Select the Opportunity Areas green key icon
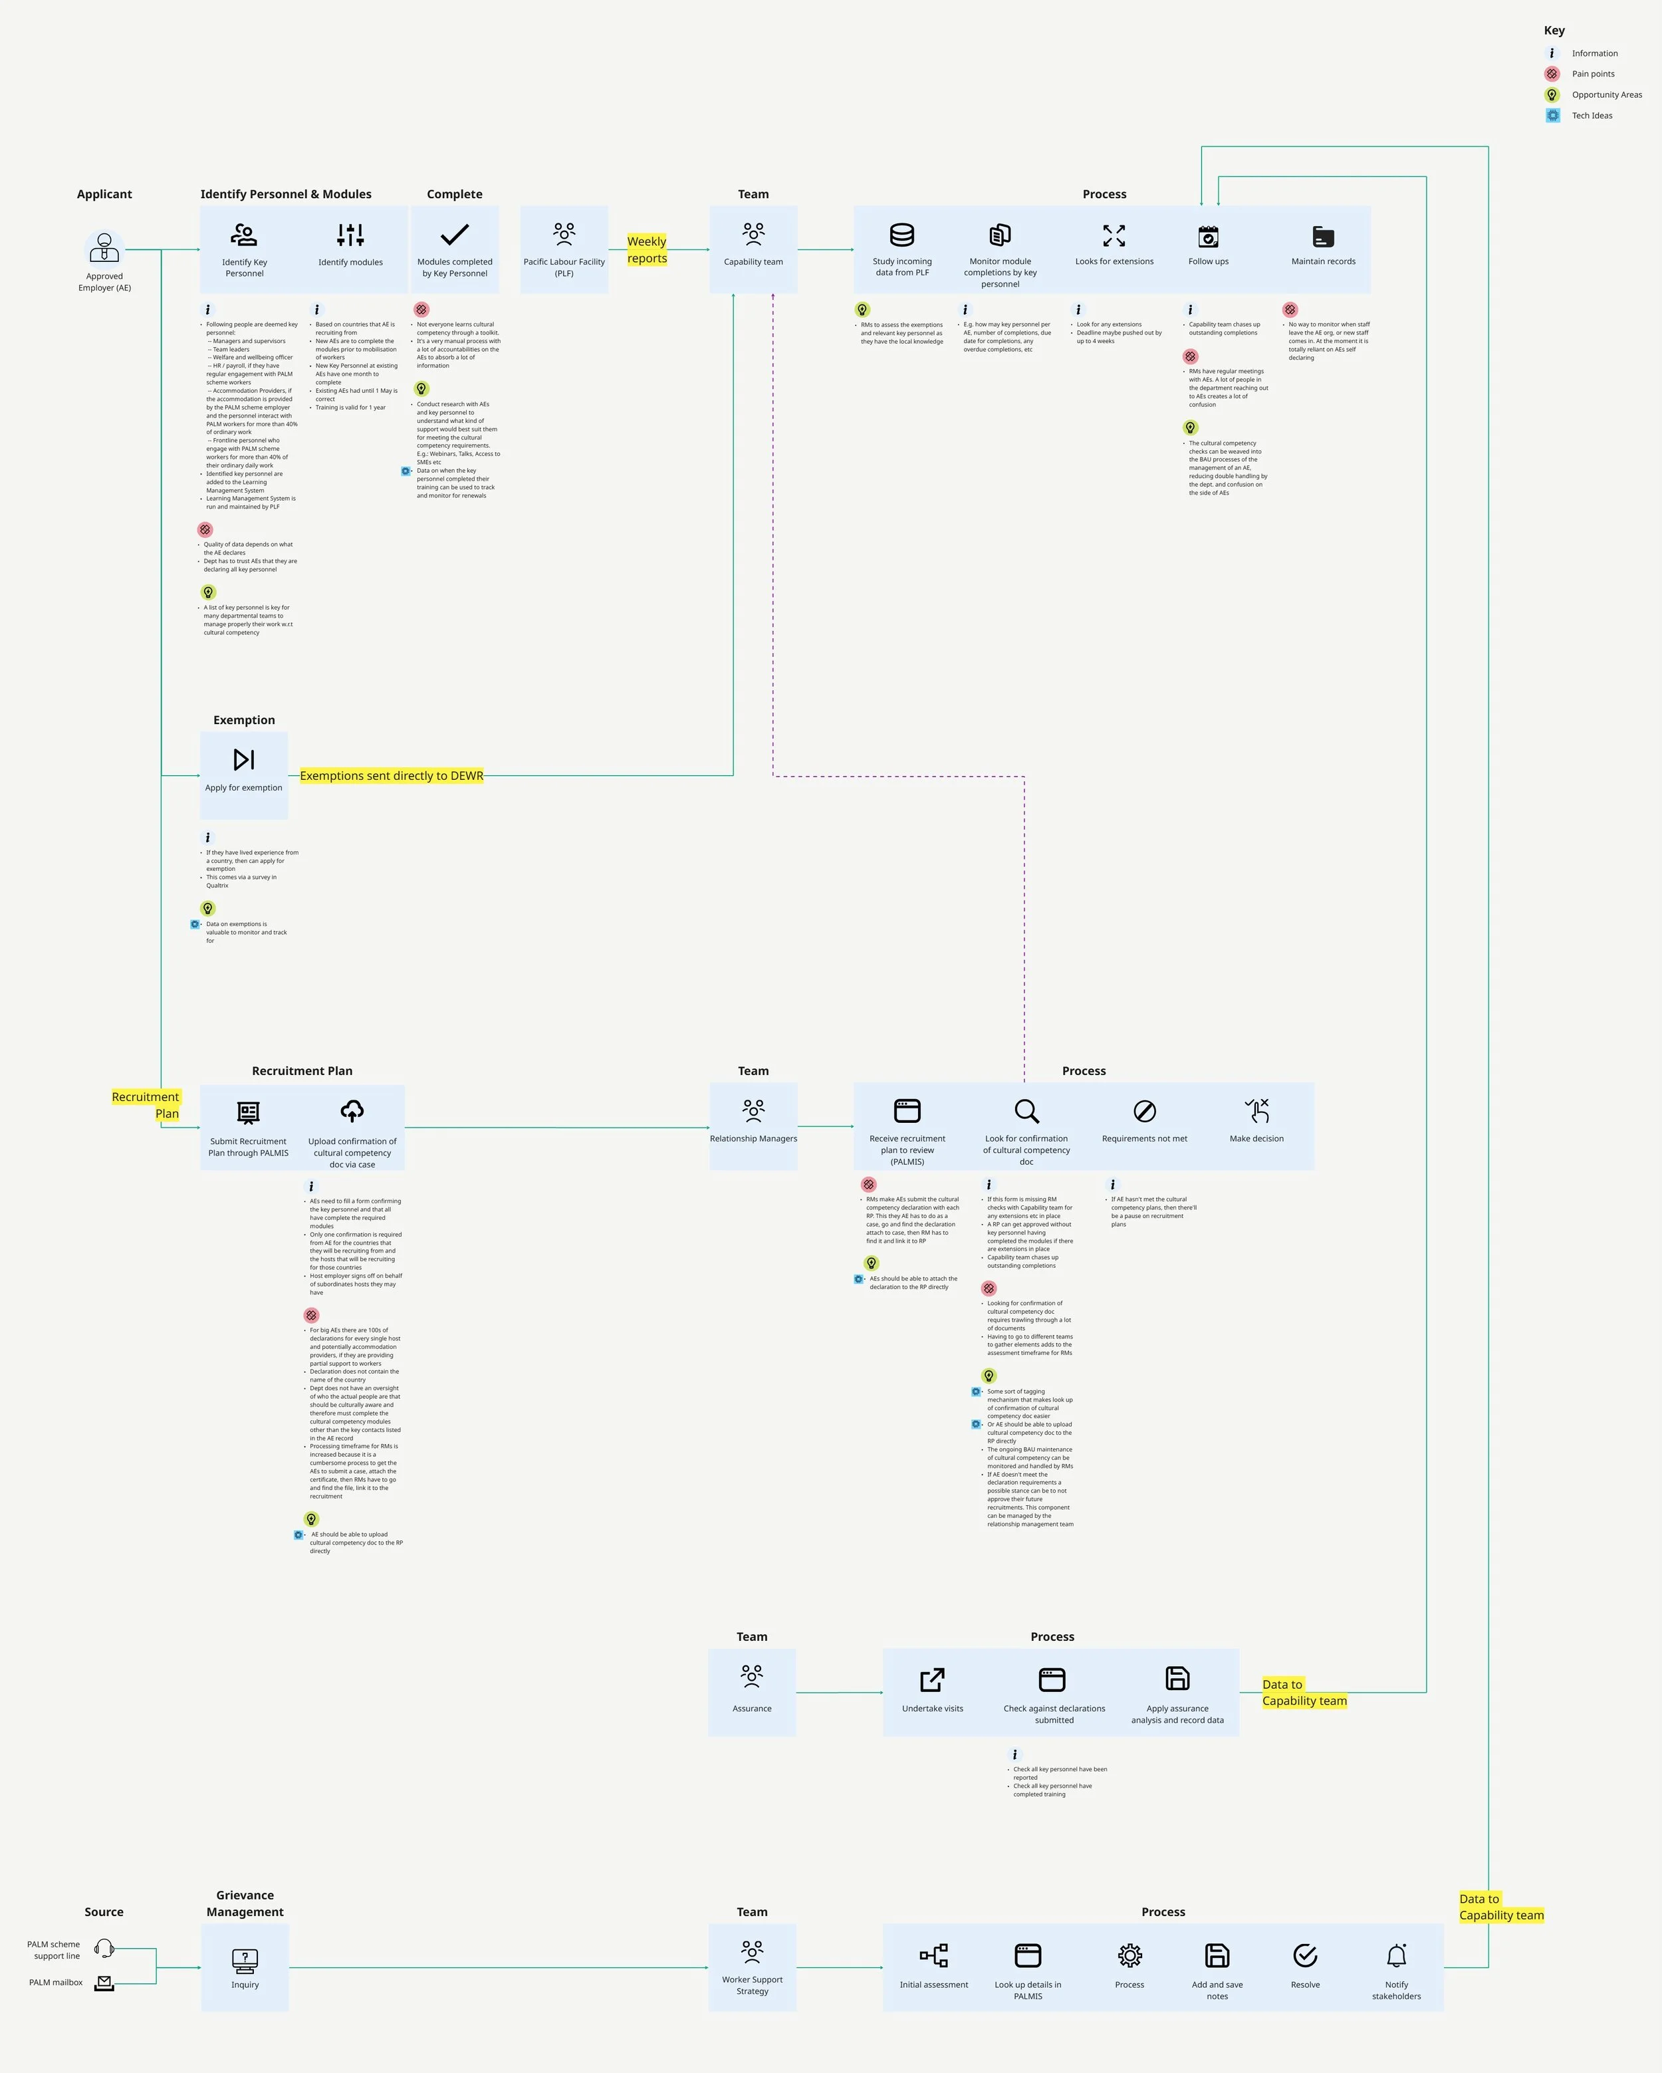The height and width of the screenshot is (2073, 1662). 1552,94
